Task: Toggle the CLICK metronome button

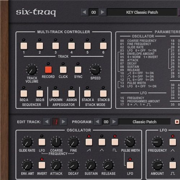Action: click(x=63, y=70)
